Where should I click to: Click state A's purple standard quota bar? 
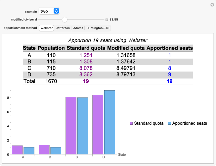17,150
